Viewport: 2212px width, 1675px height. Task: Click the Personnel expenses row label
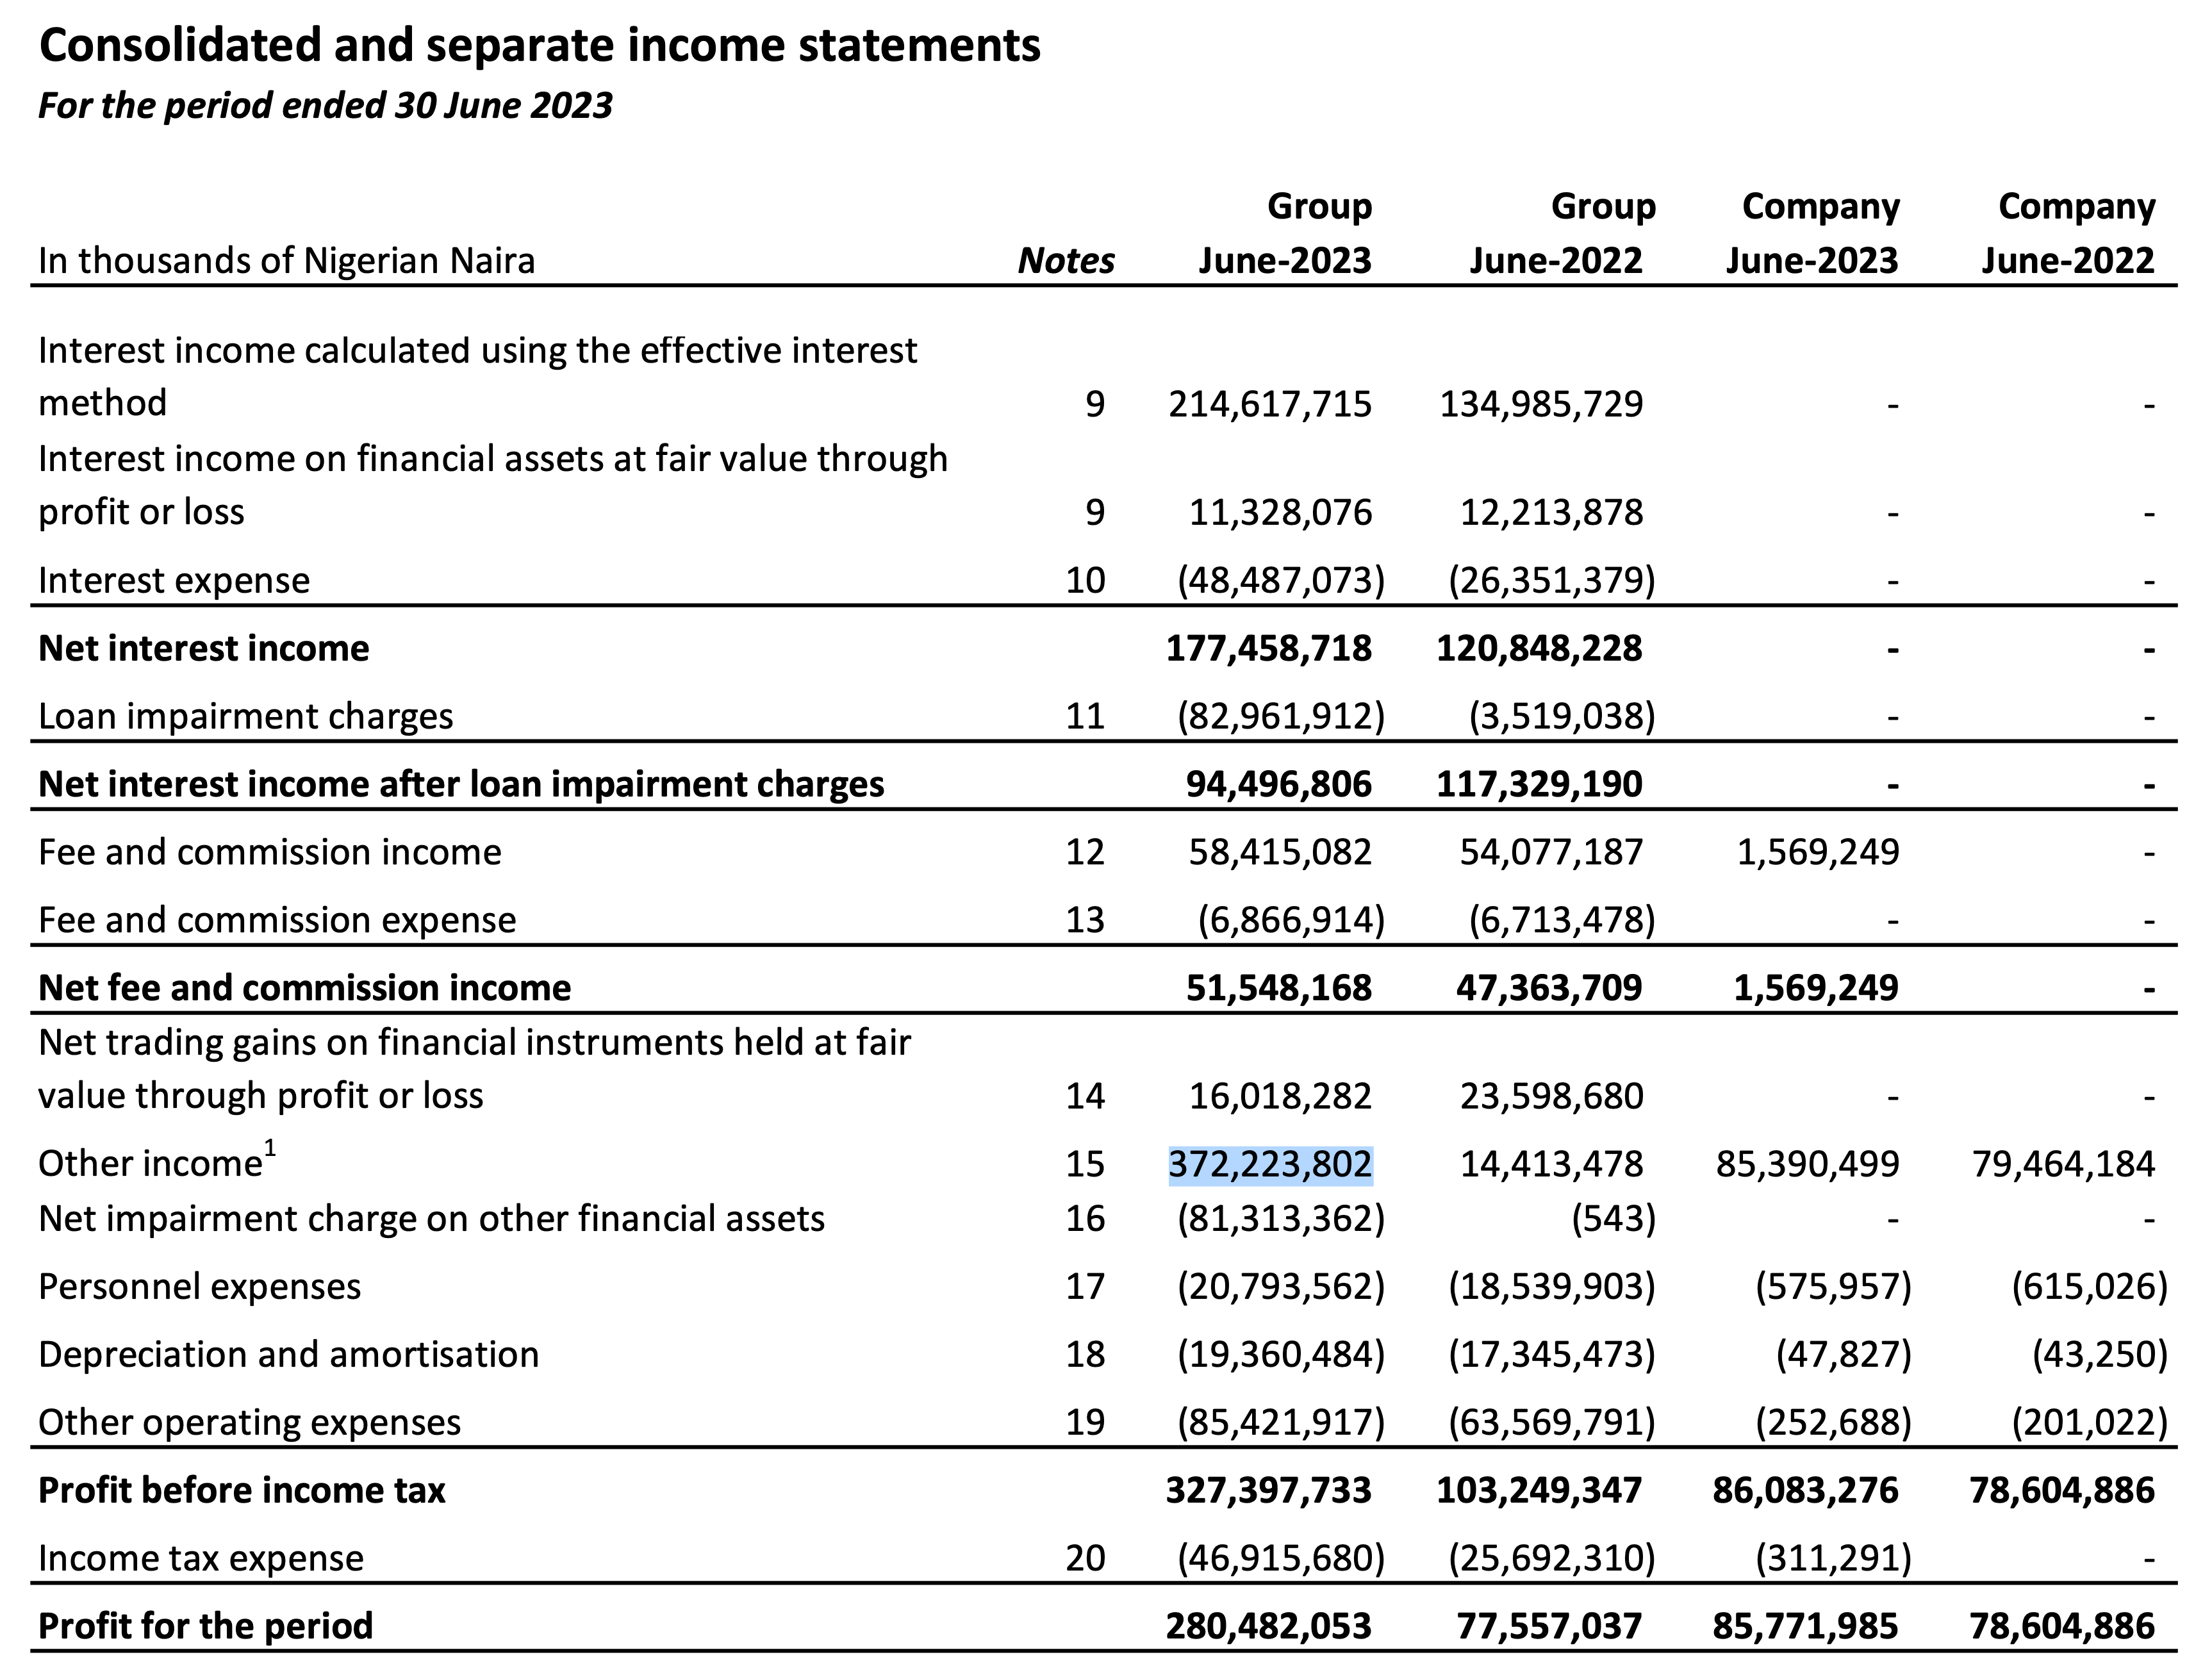click(x=199, y=1287)
